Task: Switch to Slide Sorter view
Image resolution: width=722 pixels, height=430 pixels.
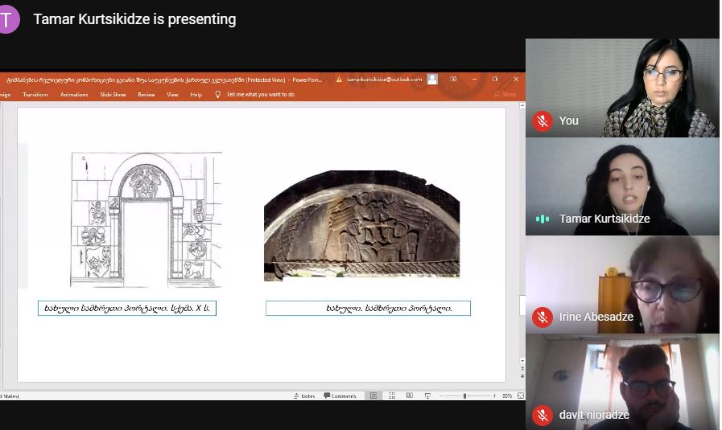Action: pyautogui.click(x=393, y=395)
